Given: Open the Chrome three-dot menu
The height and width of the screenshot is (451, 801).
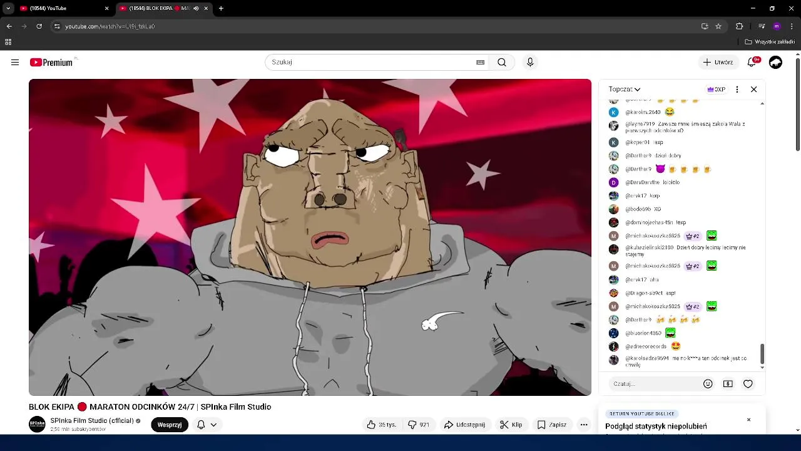Looking at the screenshot, I should (792, 26).
